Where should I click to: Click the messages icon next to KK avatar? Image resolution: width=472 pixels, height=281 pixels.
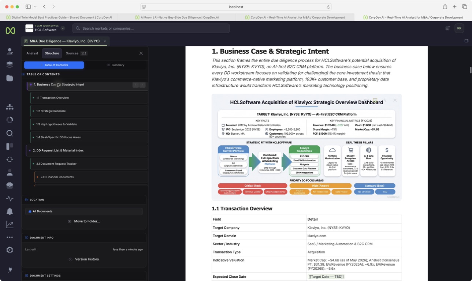point(447,28)
